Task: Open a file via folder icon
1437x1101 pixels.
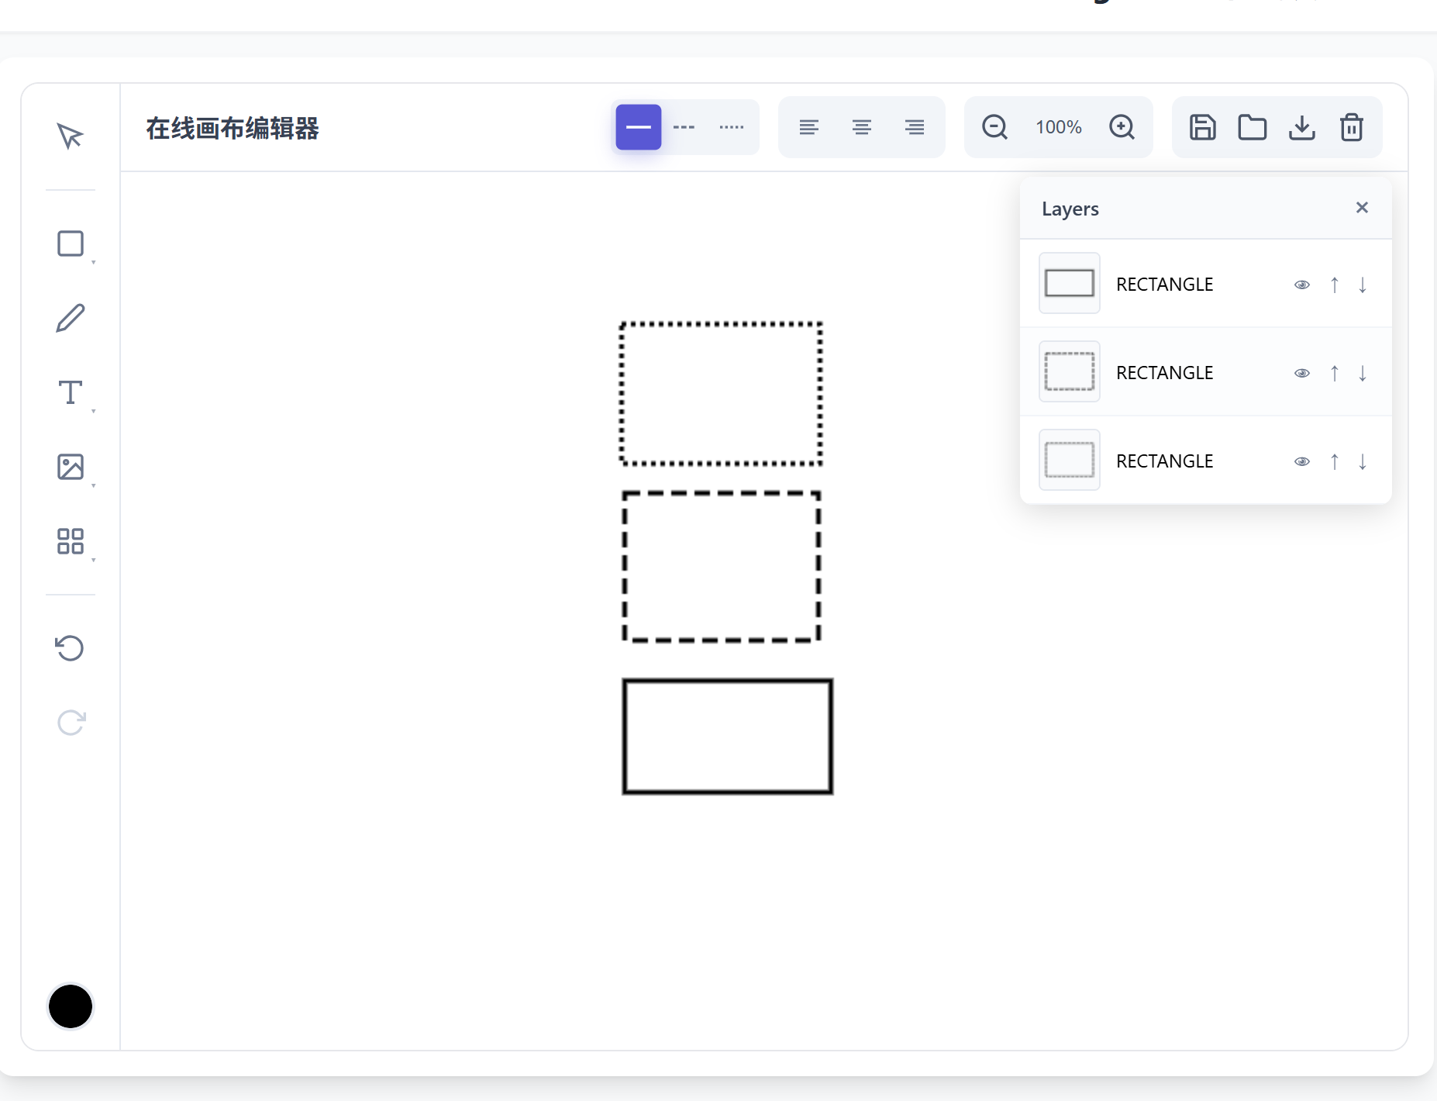Action: tap(1252, 127)
